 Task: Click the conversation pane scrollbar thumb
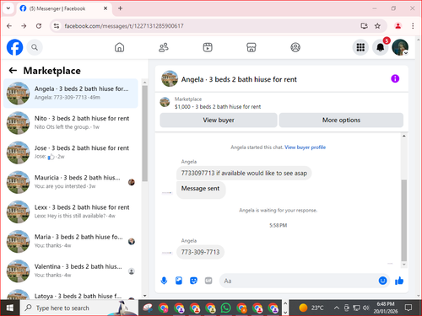[404, 221]
